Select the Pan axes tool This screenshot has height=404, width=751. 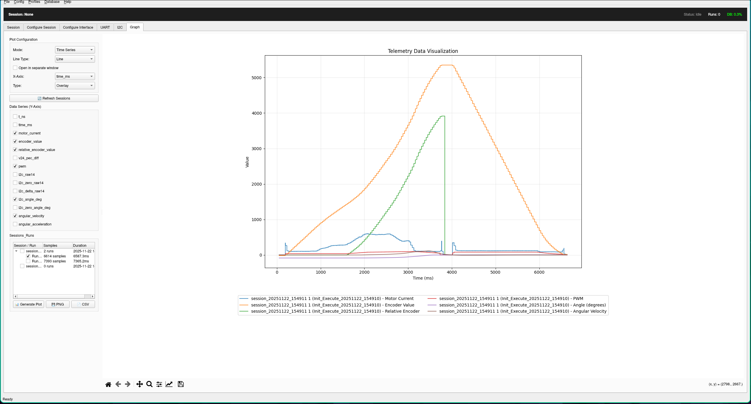pos(139,384)
